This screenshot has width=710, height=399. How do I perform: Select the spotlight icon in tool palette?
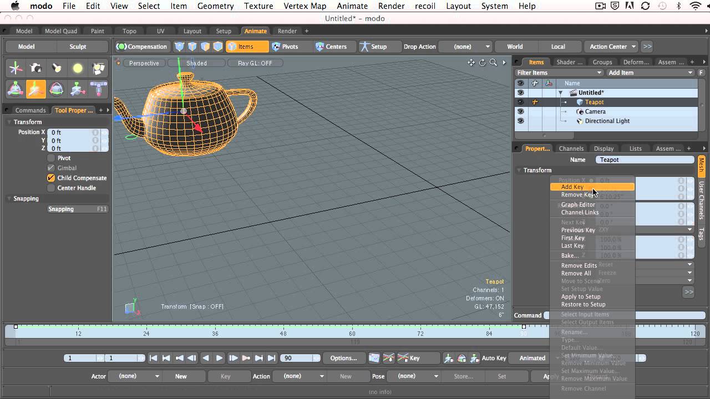click(x=57, y=68)
